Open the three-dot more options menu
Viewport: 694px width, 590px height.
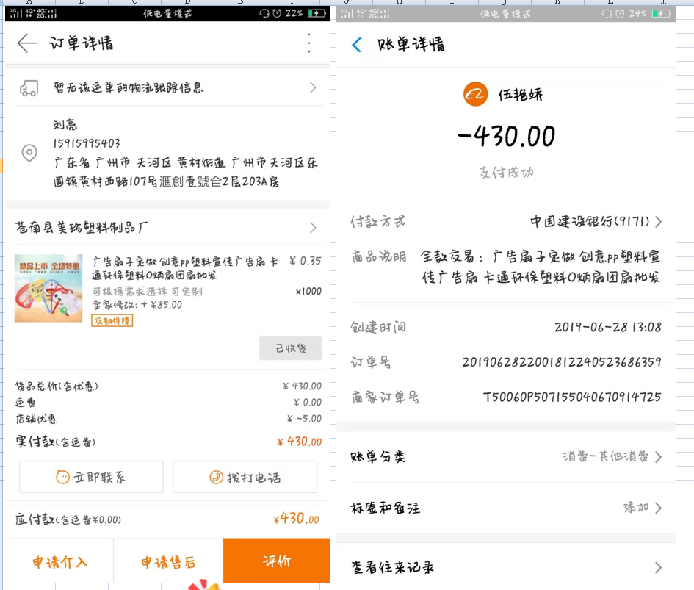(309, 43)
